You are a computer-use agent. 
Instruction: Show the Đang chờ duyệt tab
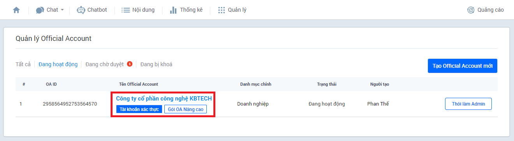click(104, 64)
